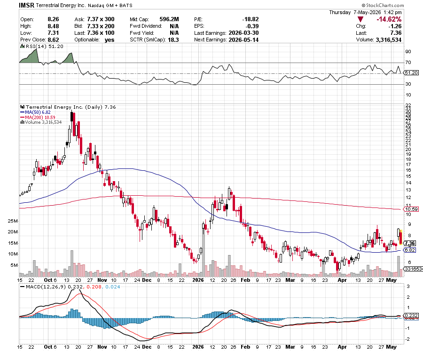The image size is (423, 351).
Task: Click the 51.20 RSI axis tag
Action: click(x=411, y=72)
